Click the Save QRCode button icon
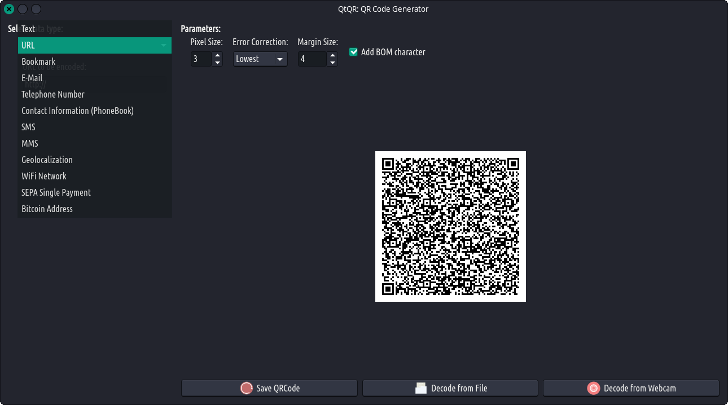 click(247, 388)
